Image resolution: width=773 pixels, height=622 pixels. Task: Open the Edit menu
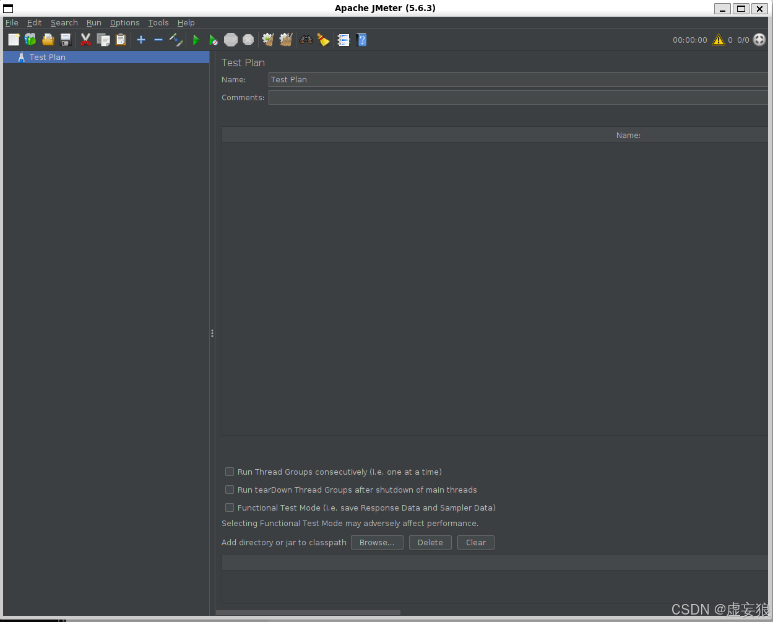(34, 22)
